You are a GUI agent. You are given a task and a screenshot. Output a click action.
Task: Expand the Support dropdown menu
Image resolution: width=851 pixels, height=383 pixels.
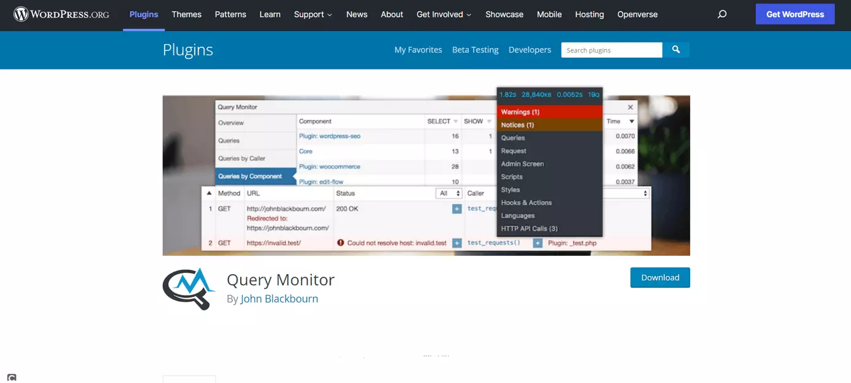(x=313, y=14)
